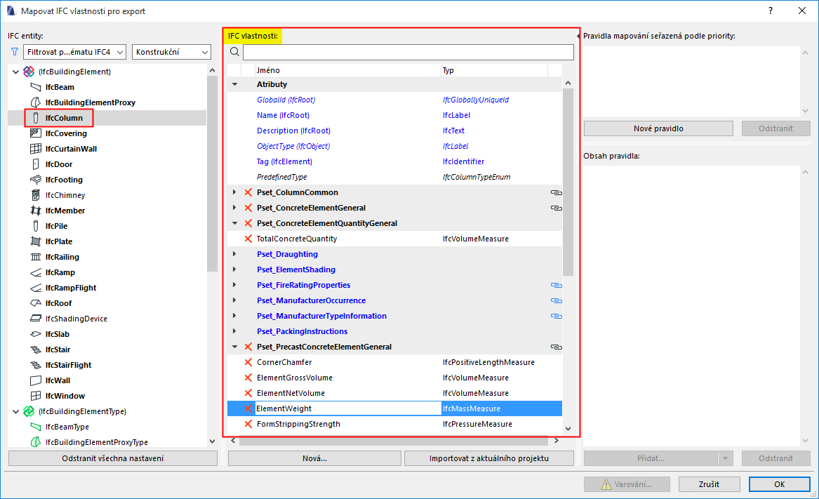The width and height of the screenshot is (819, 499).
Task: Click the IFC properties search field
Action: click(408, 52)
